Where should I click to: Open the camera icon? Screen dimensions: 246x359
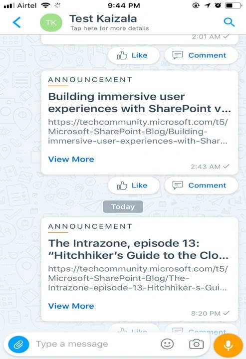tap(196, 344)
